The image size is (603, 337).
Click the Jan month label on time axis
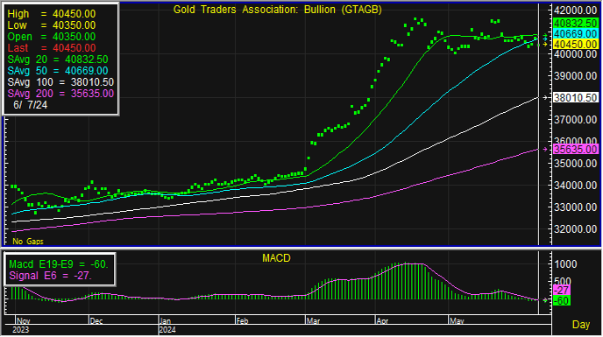[166, 321]
